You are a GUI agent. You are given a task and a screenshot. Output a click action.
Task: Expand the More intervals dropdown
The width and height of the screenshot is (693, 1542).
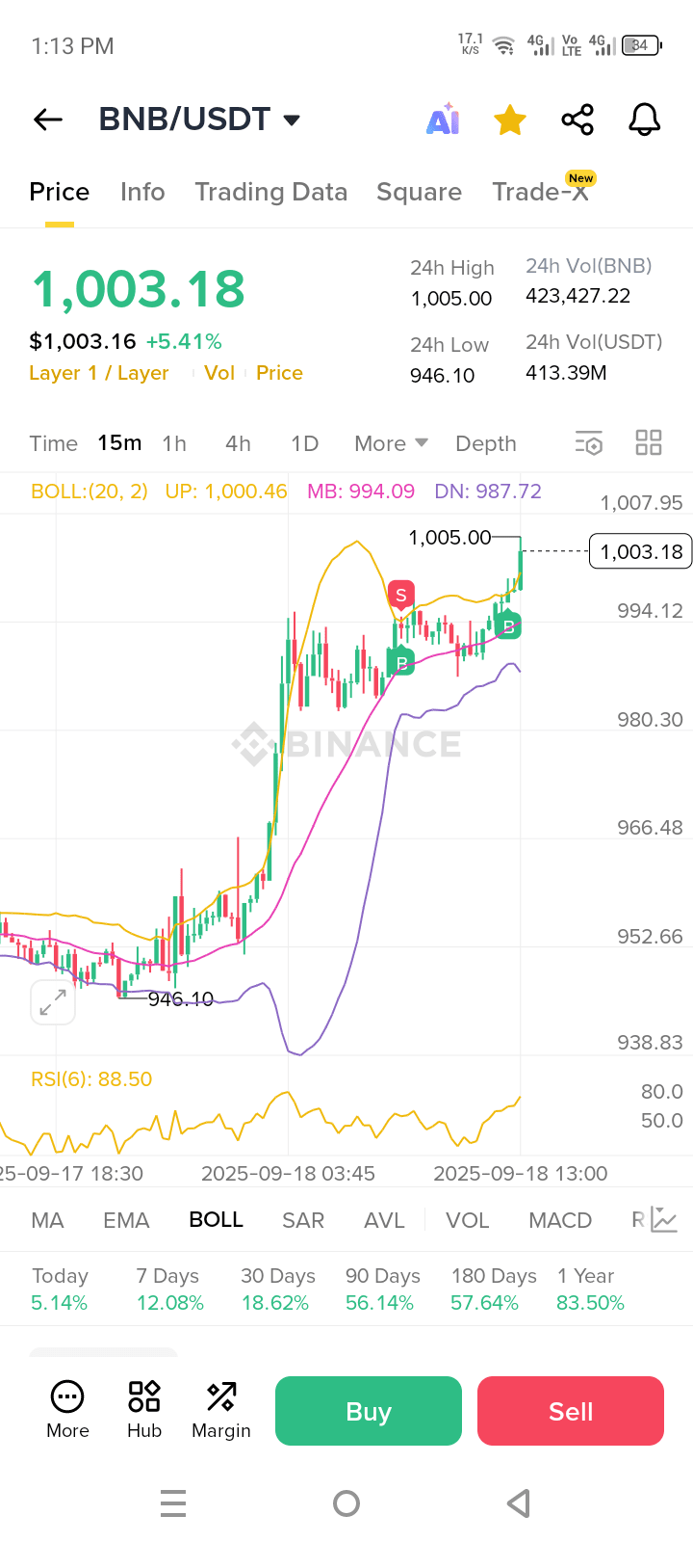391,443
